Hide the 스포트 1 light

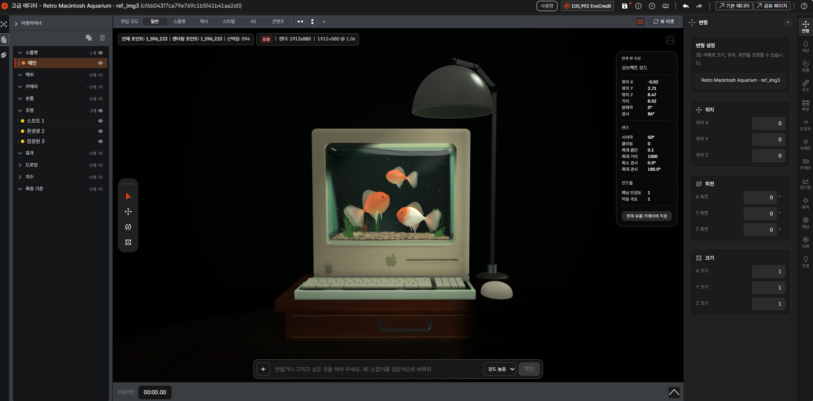tap(101, 121)
